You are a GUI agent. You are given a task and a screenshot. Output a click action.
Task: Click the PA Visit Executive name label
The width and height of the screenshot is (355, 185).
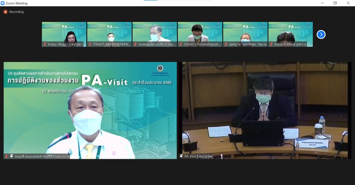tap(198, 156)
